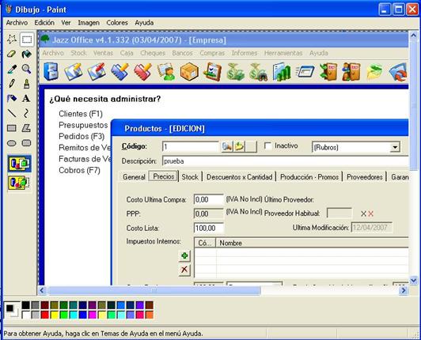Image resolution: width=421 pixels, height=340 pixels.
Task: Click the horizontal scrollbar left arrow
Action: pos(42,290)
